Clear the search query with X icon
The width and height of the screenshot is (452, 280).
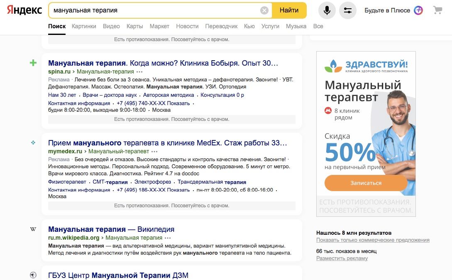[x=264, y=10]
